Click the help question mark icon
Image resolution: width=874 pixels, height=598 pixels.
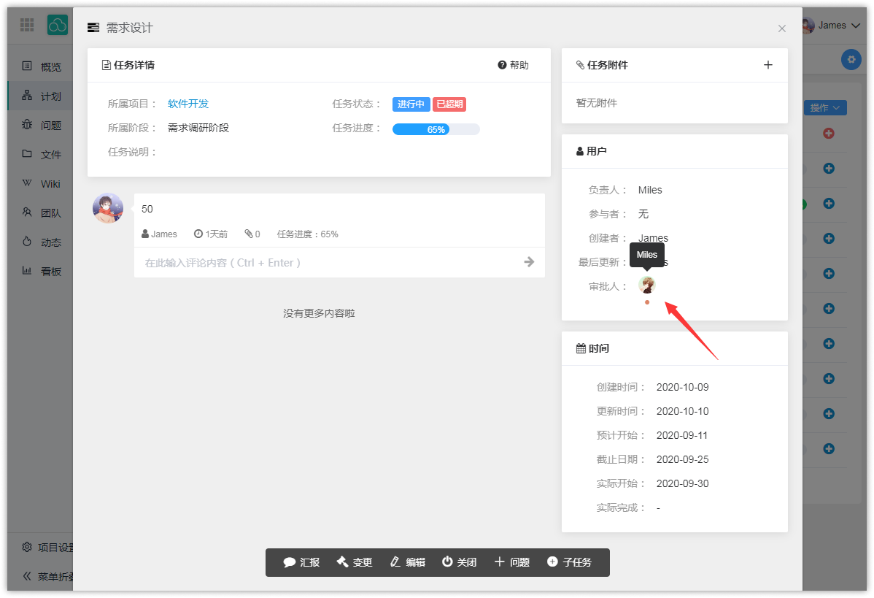pos(502,65)
